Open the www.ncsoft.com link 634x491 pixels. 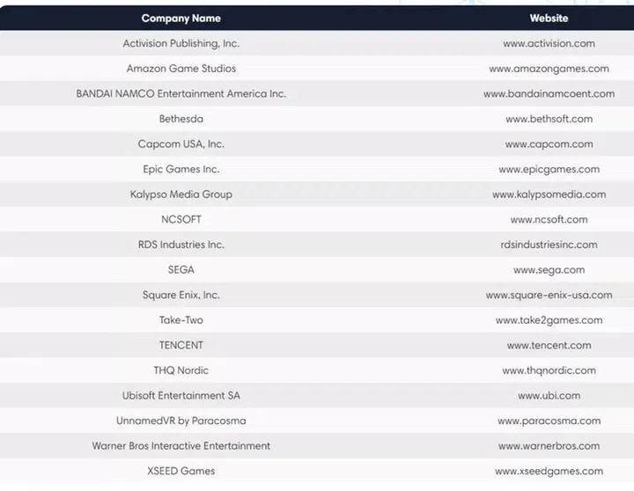point(549,220)
